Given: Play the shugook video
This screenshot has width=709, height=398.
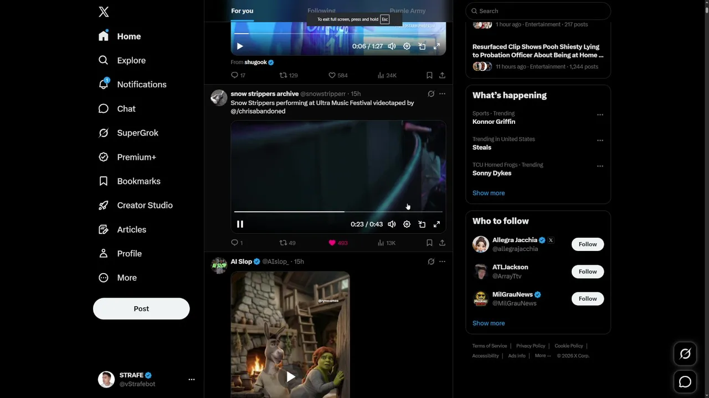Looking at the screenshot, I should click(240, 46).
